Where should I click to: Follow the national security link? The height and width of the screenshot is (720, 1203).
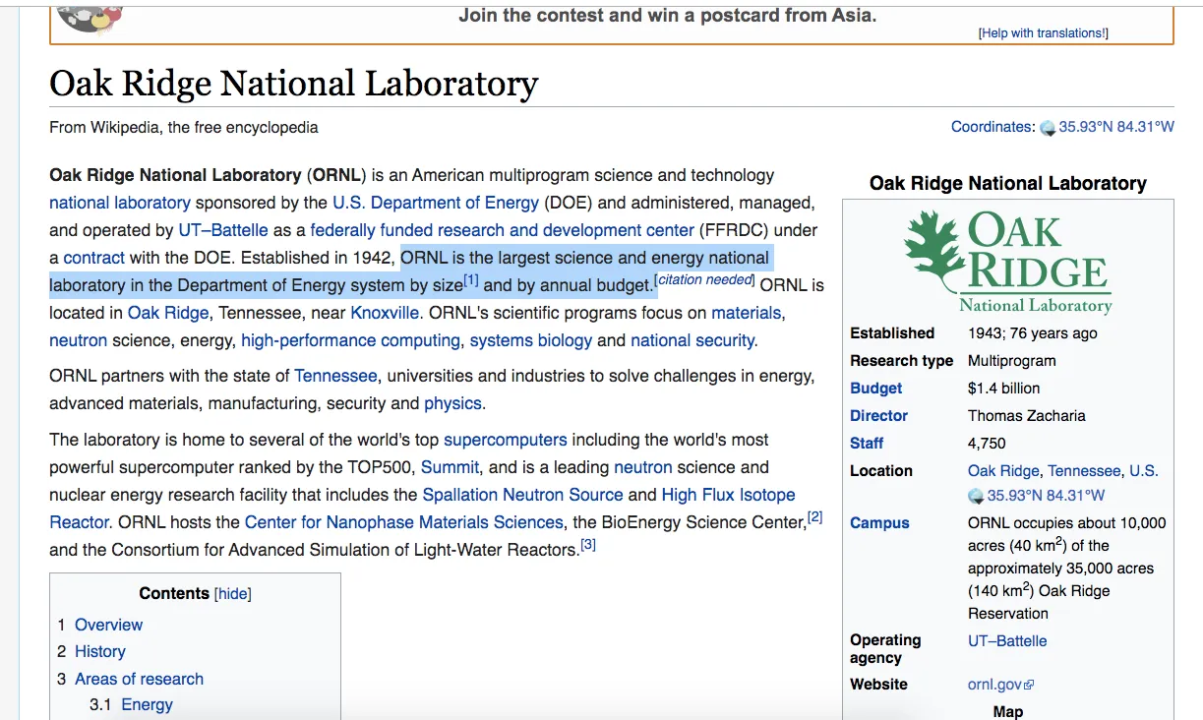point(692,340)
